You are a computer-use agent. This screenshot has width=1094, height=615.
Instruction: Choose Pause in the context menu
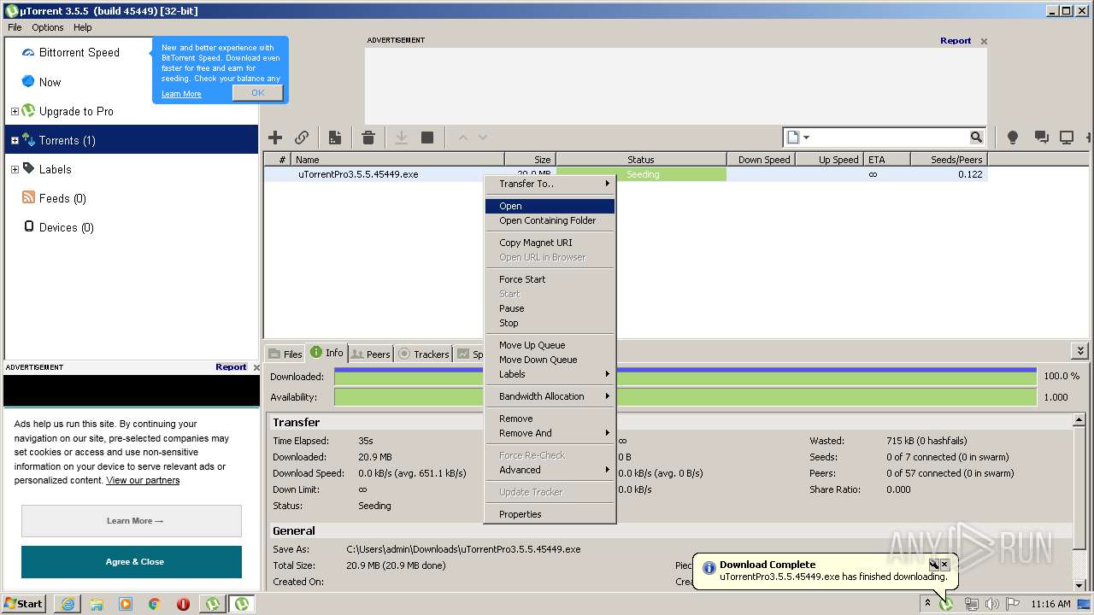(550, 308)
